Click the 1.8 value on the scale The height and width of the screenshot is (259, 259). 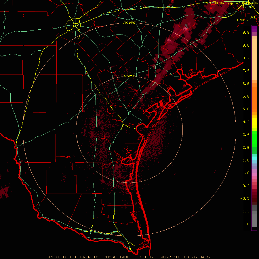[246, 160]
